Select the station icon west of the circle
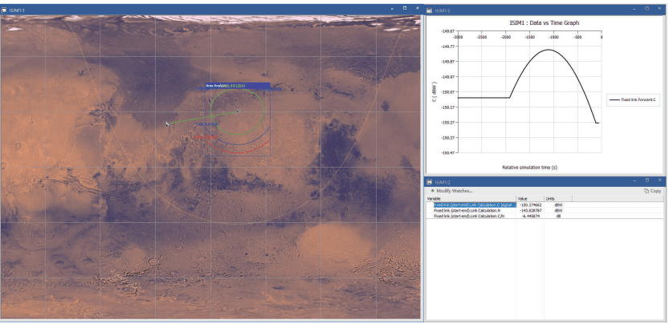 click(x=168, y=124)
